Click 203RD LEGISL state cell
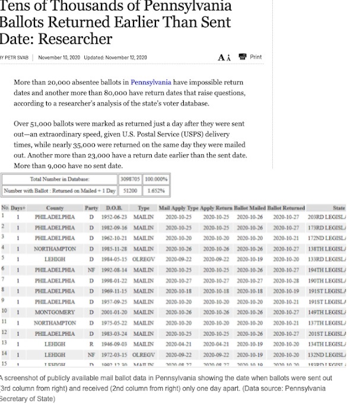This screenshot has width=350, height=407. (327, 217)
